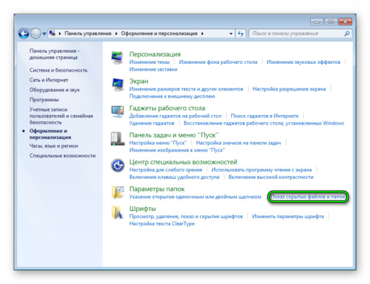Viewport: 370px width, 284px height.
Task: Click Панель управления breadcrumb segment
Action: click(88, 33)
